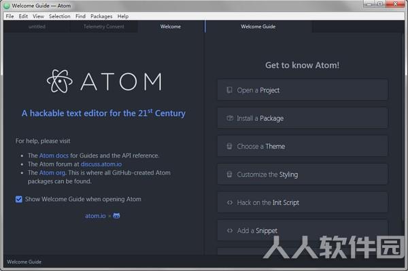The image size is (408, 271).
Task: Expand the Add a Snippet section
Action: pos(303,230)
